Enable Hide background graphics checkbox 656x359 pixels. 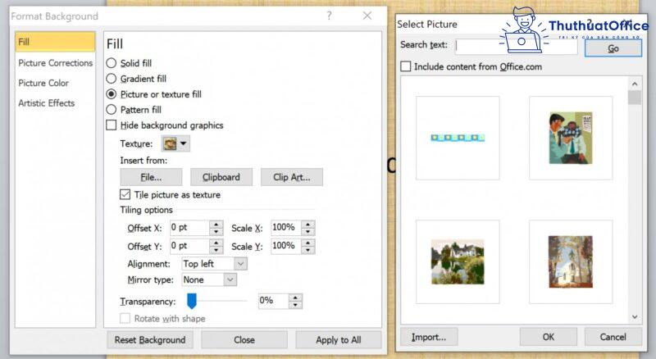[x=112, y=125]
